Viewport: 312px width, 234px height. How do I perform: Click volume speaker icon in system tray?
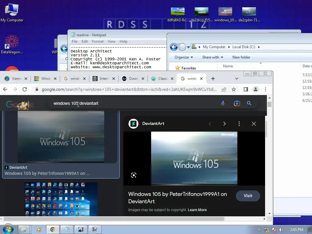point(281,230)
